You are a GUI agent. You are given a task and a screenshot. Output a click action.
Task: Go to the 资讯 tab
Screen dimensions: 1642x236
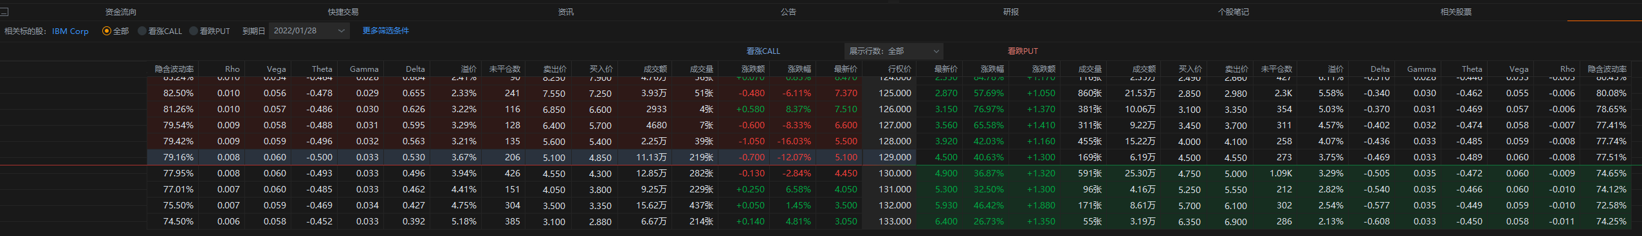point(566,12)
